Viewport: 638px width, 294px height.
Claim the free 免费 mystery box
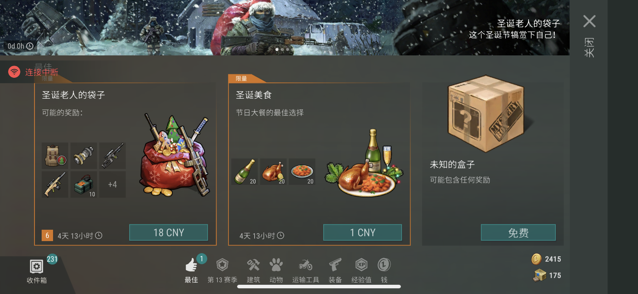(518, 233)
